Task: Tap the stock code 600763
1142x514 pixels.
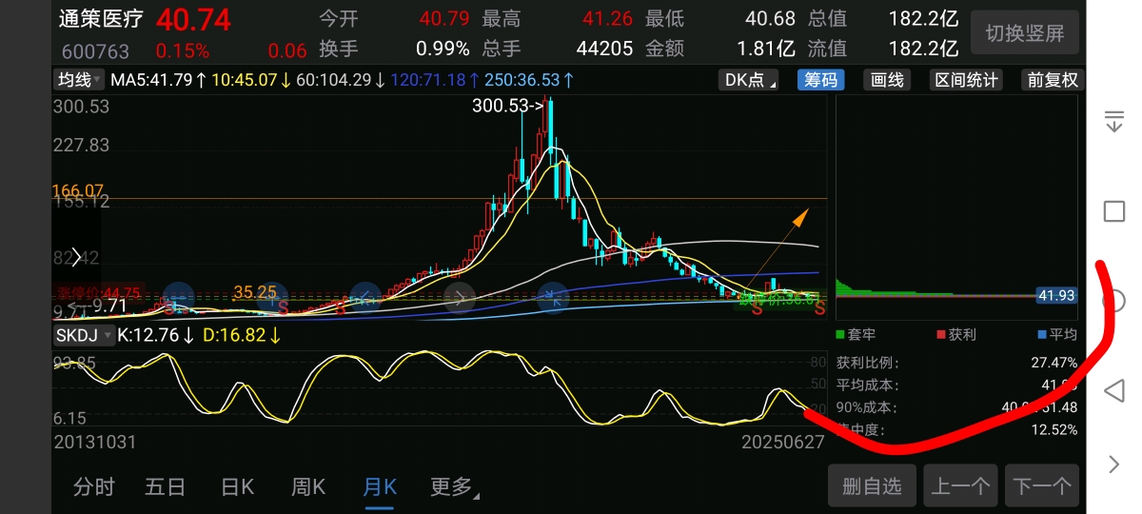Action: 96,51
